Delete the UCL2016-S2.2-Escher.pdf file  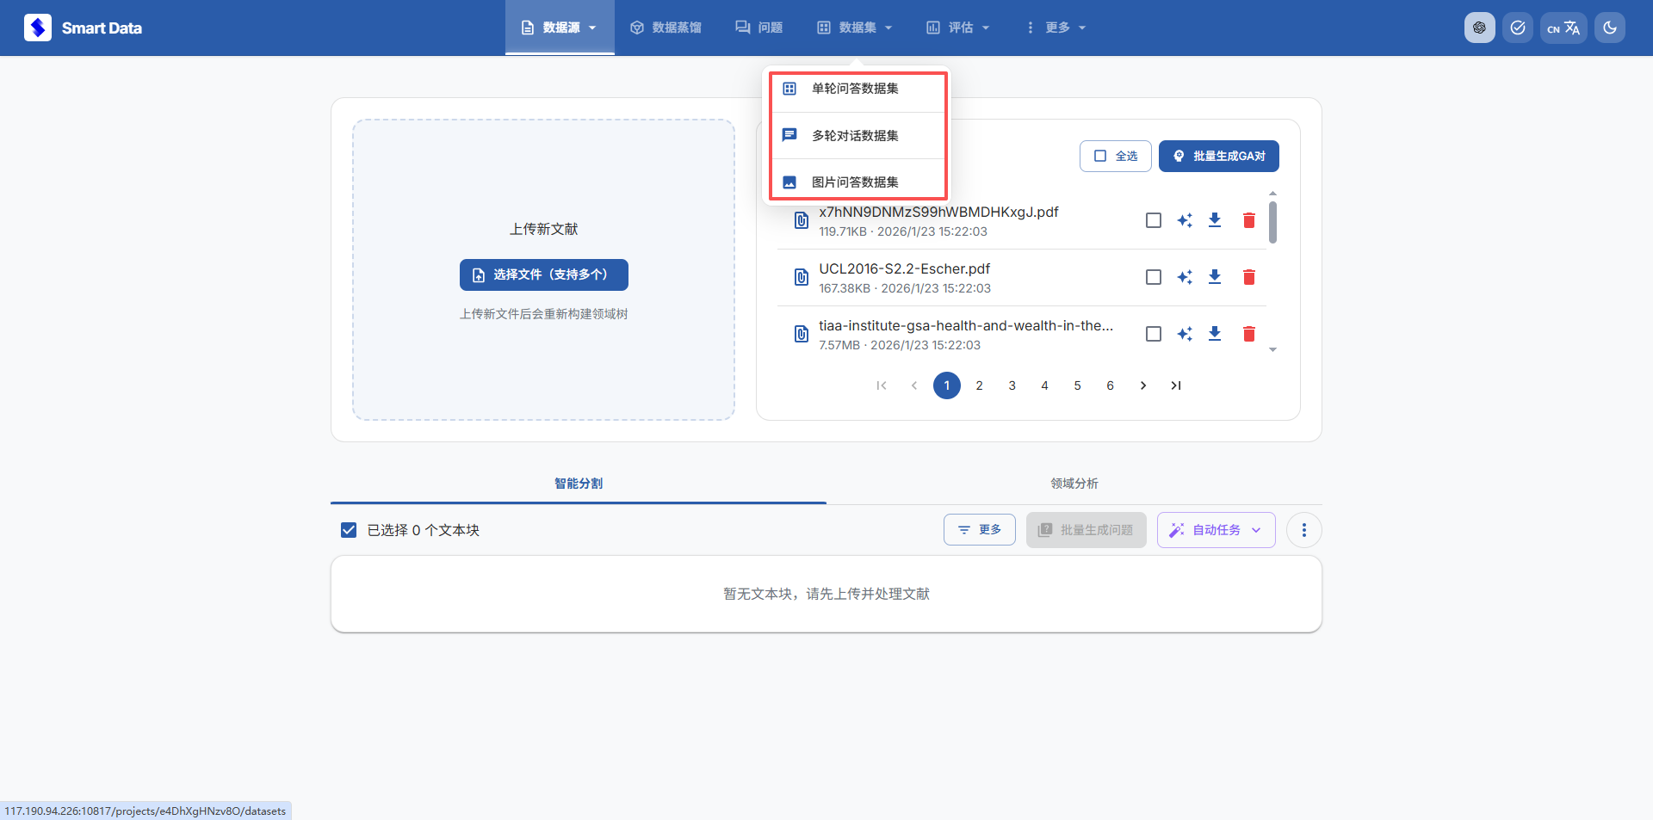coord(1248,277)
